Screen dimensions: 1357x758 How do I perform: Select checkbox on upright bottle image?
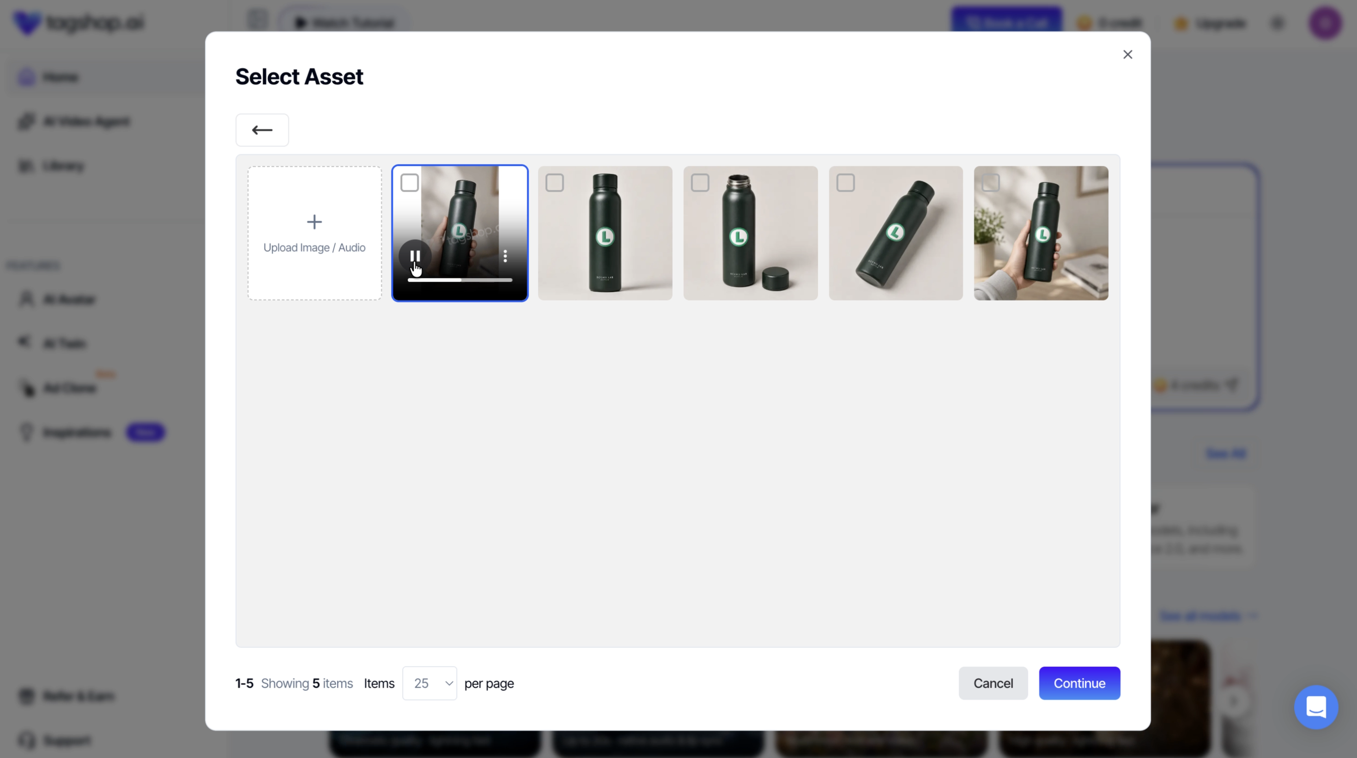click(x=555, y=183)
